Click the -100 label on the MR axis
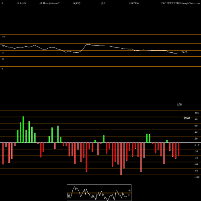Image resolution: width=201 pixels, height=201 pixels. coord(197,177)
